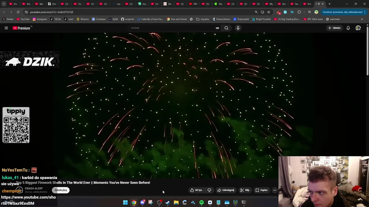Open YouTube notifications bell
Image resolution: width=369 pixels, height=207 pixels.
click(348, 28)
